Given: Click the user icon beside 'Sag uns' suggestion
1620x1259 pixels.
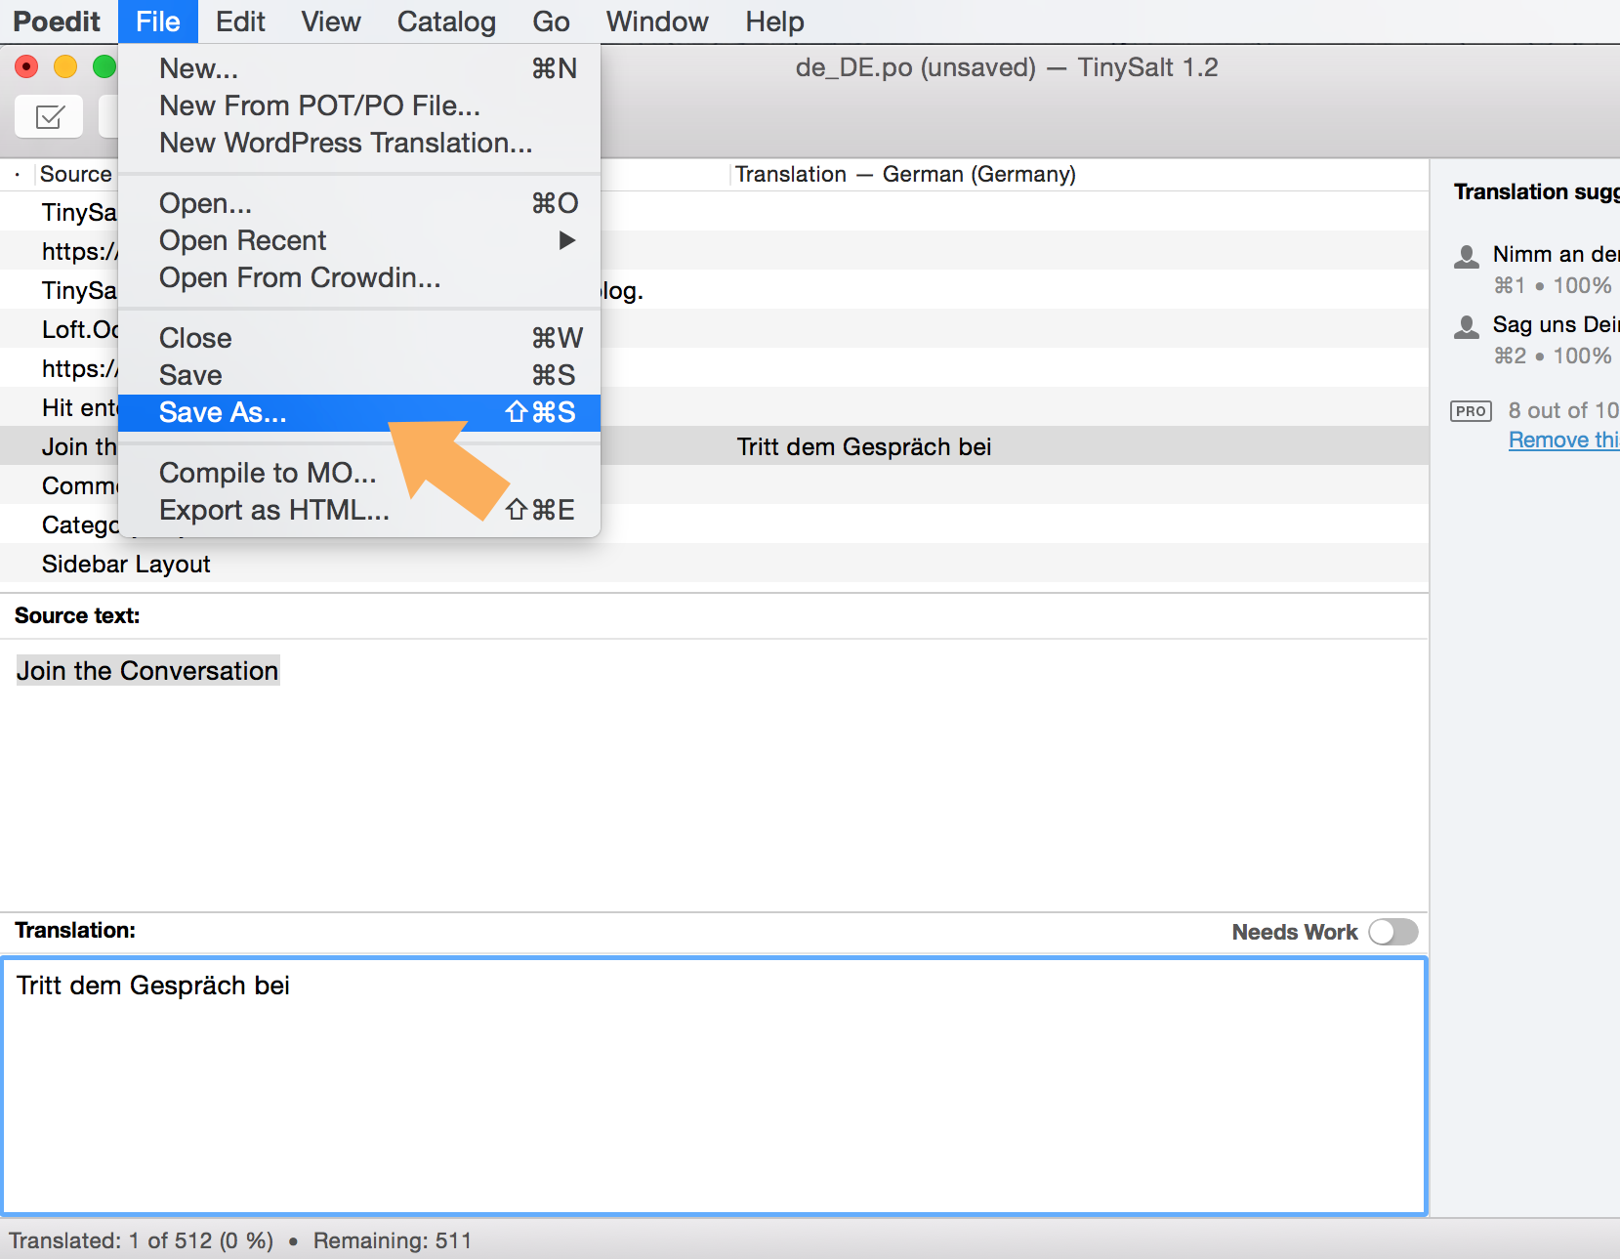Looking at the screenshot, I should pyautogui.click(x=1466, y=327).
